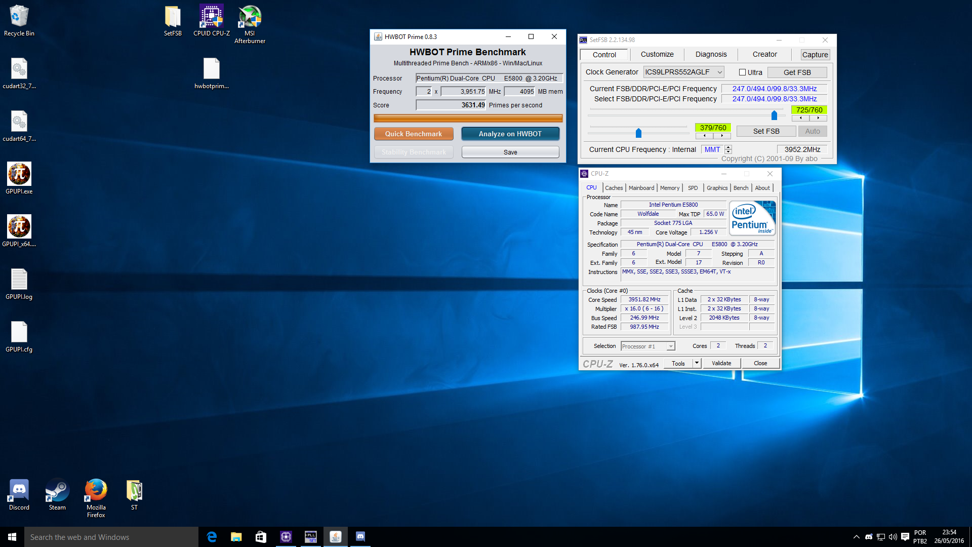Open the Caches tab in CPU-Z
This screenshot has height=547, width=972.
tap(614, 188)
